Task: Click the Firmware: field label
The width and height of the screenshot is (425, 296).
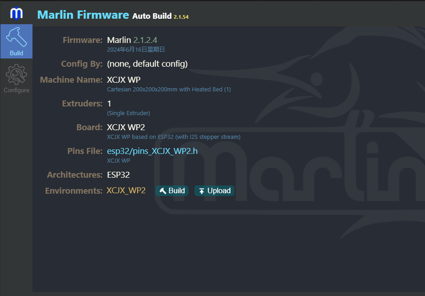Action: pyautogui.click(x=83, y=40)
